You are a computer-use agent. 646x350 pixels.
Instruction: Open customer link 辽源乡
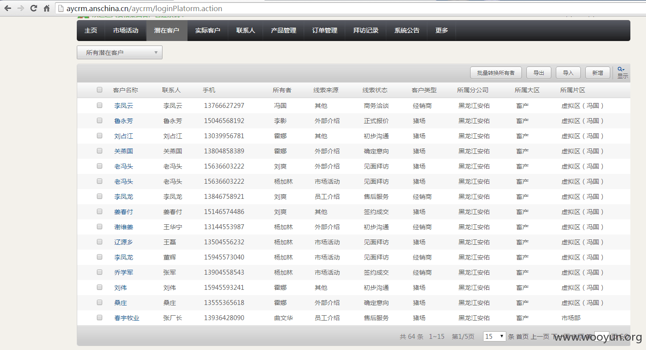pos(124,242)
